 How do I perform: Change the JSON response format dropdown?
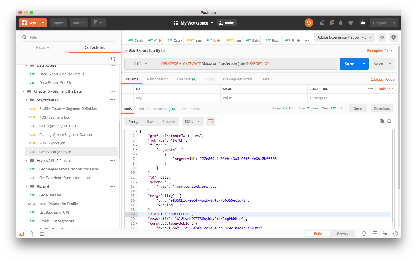click(x=192, y=121)
